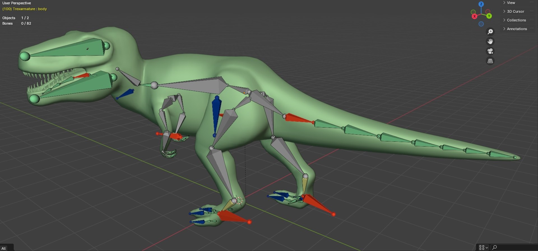Toggle perspective/orthographic grid icon

click(490, 61)
